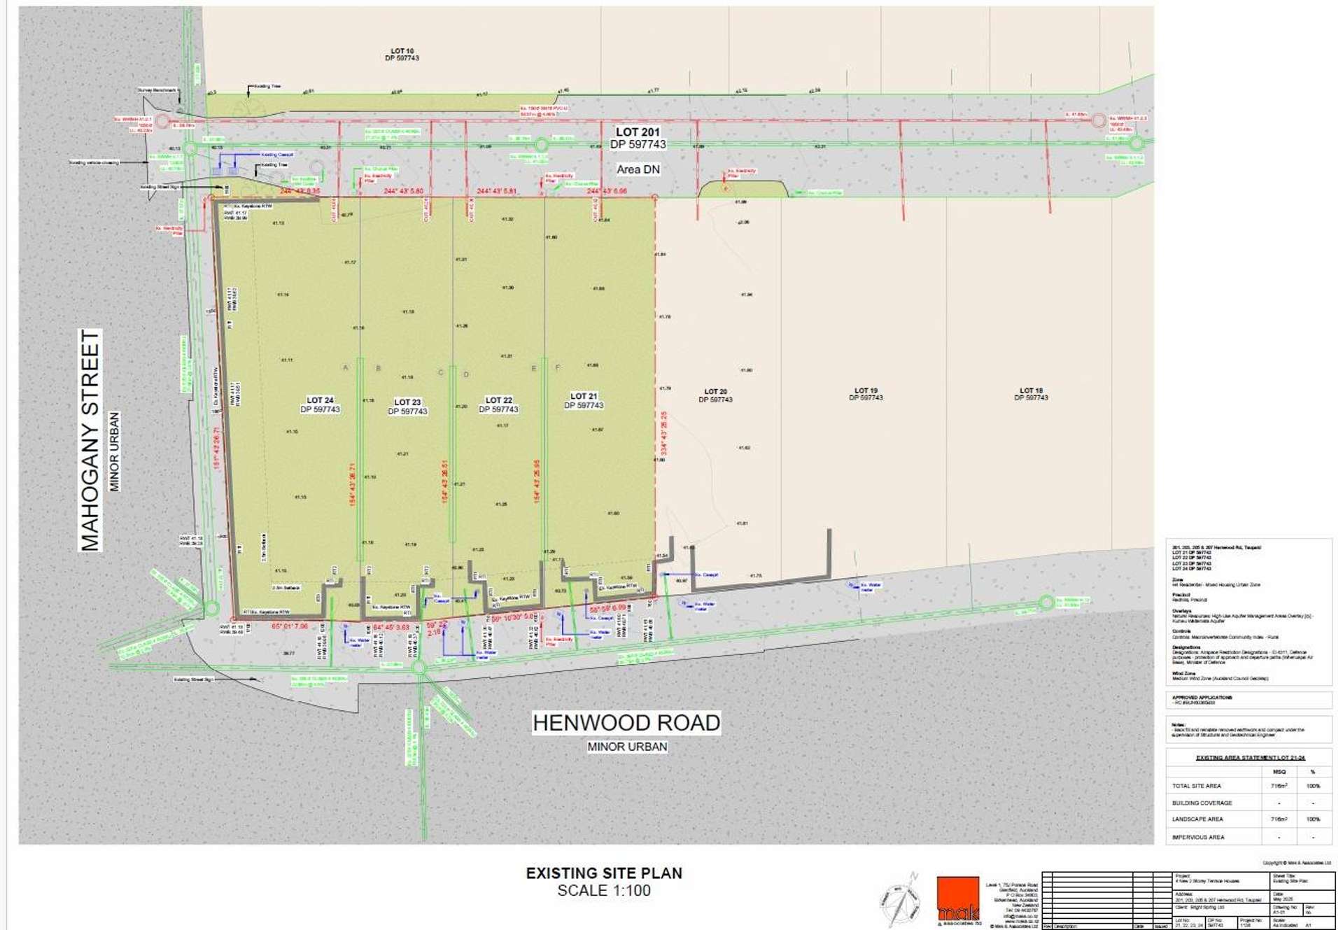This screenshot has height=930, width=1343.
Task: Click the orange mak & associates logo
Action: pyautogui.click(x=957, y=901)
